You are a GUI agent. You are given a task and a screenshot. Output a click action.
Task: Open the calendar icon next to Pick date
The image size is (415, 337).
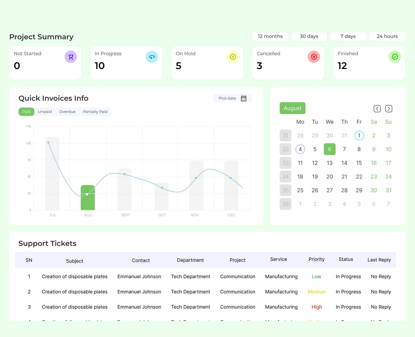click(244, 98)
